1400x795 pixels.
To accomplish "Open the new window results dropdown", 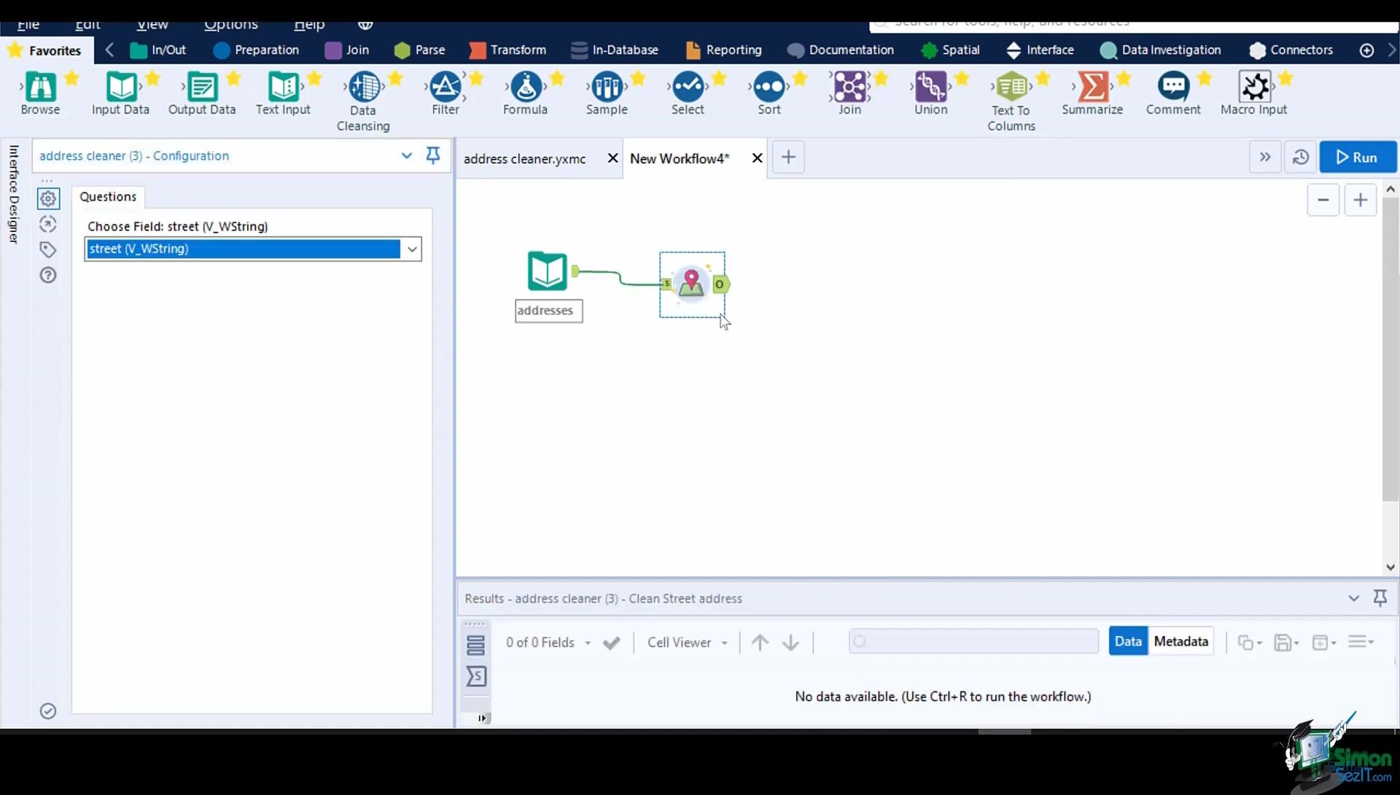I will tap(1324, 643).
